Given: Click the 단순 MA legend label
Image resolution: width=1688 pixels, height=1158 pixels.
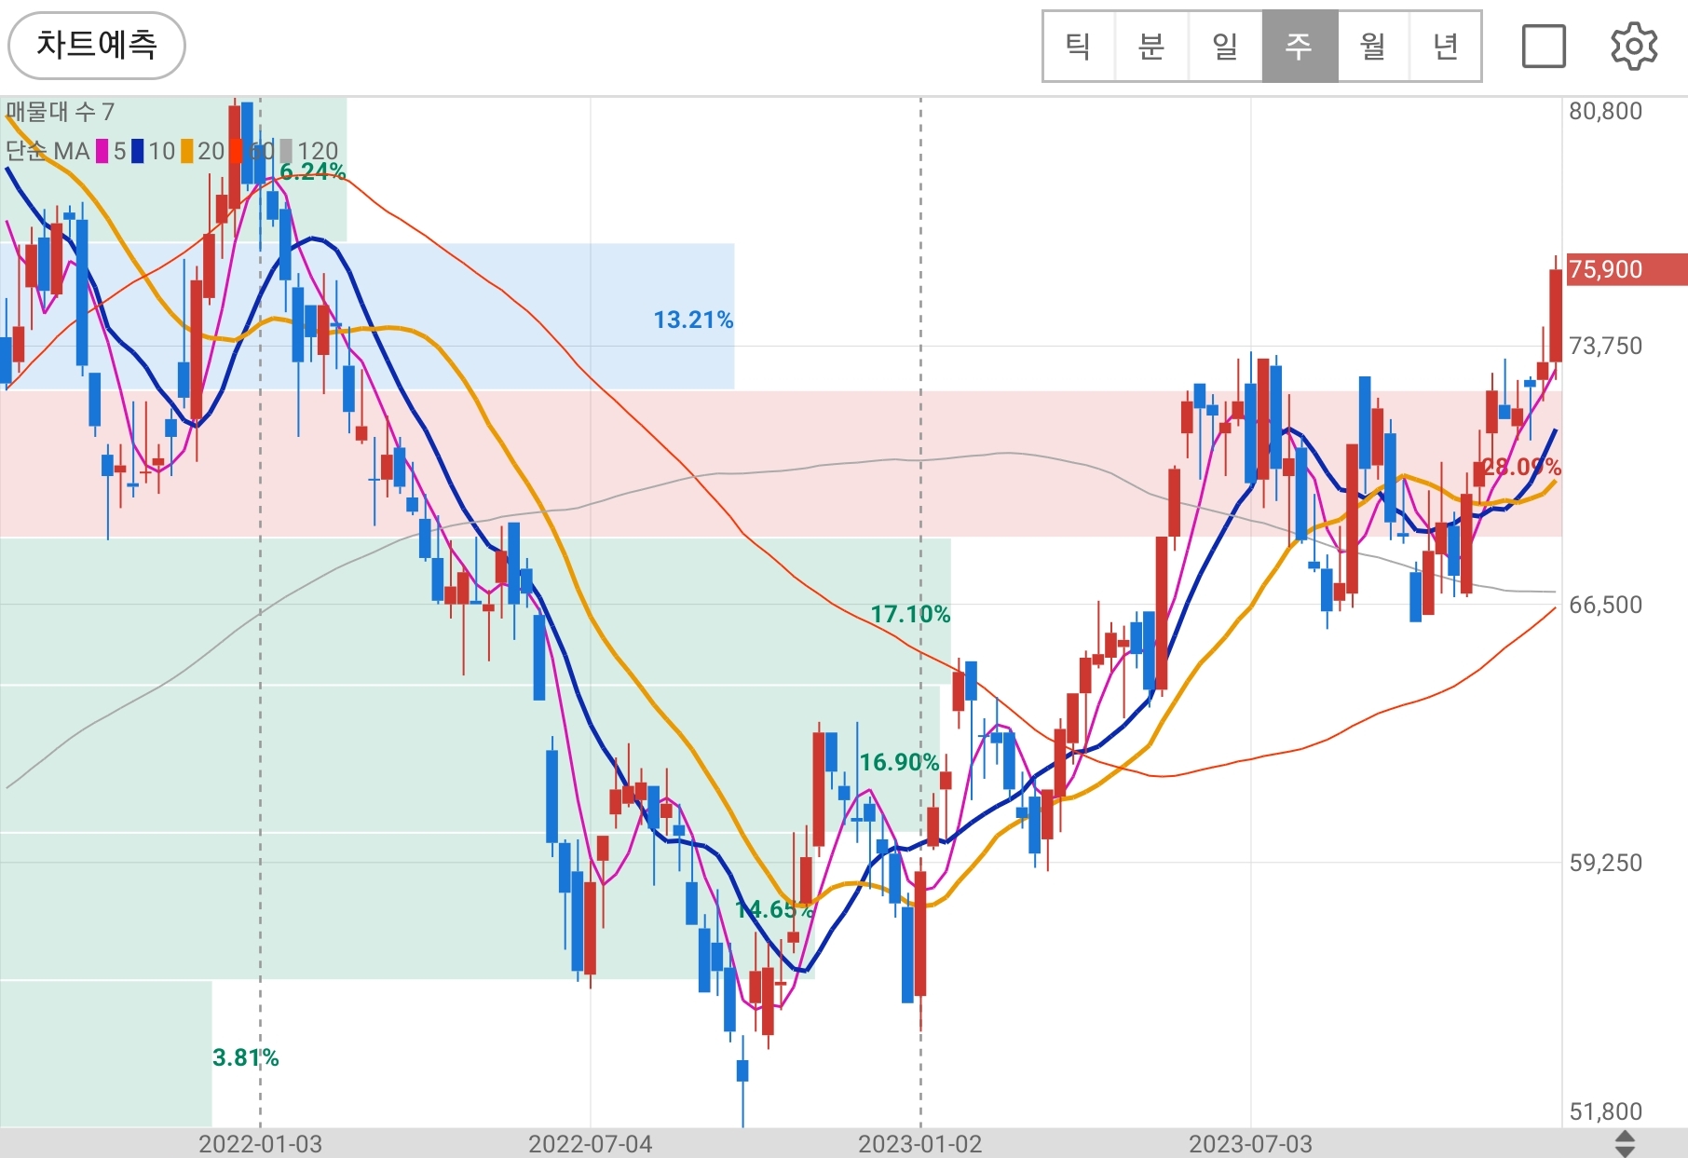Looking at the screenshot, I should 48,151.
